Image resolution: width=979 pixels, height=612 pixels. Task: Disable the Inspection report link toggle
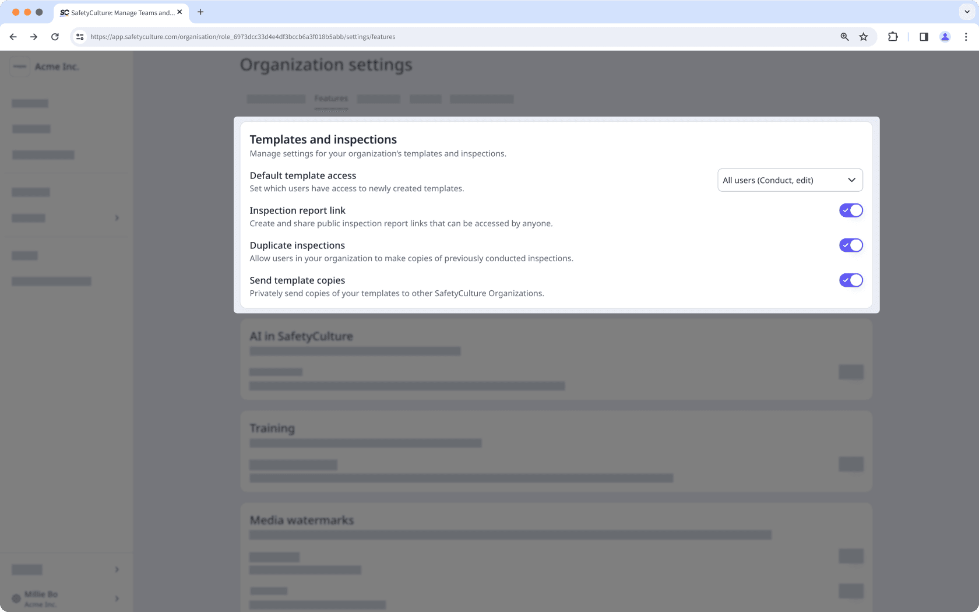point(851,210)
